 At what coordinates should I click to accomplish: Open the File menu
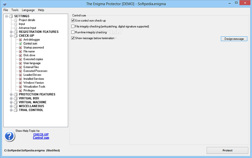click(6, 10)
